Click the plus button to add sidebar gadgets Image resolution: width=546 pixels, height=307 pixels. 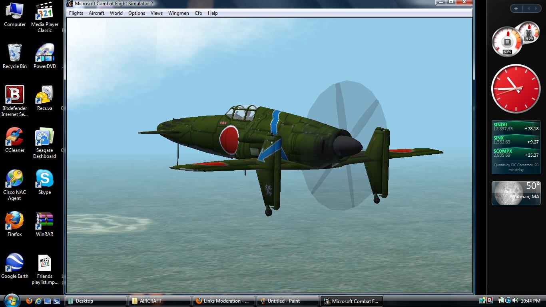click(x=516, y=8)
